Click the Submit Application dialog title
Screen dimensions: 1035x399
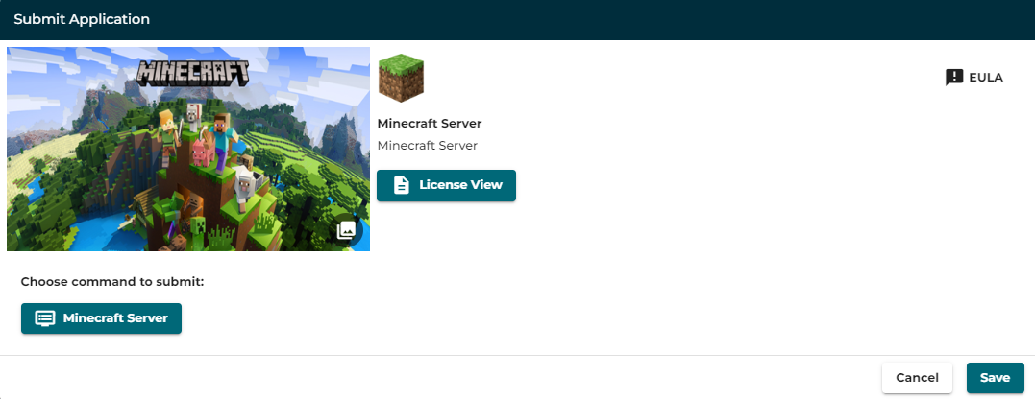(x=82, y=20)
